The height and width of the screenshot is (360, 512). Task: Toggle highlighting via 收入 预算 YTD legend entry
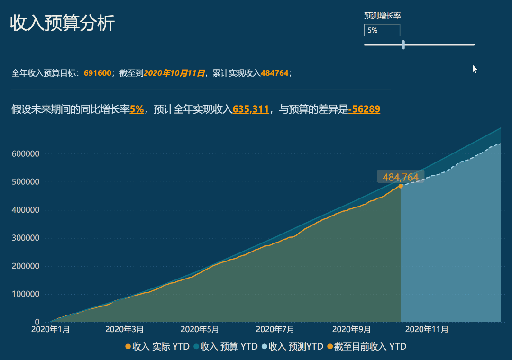(223, 347)
